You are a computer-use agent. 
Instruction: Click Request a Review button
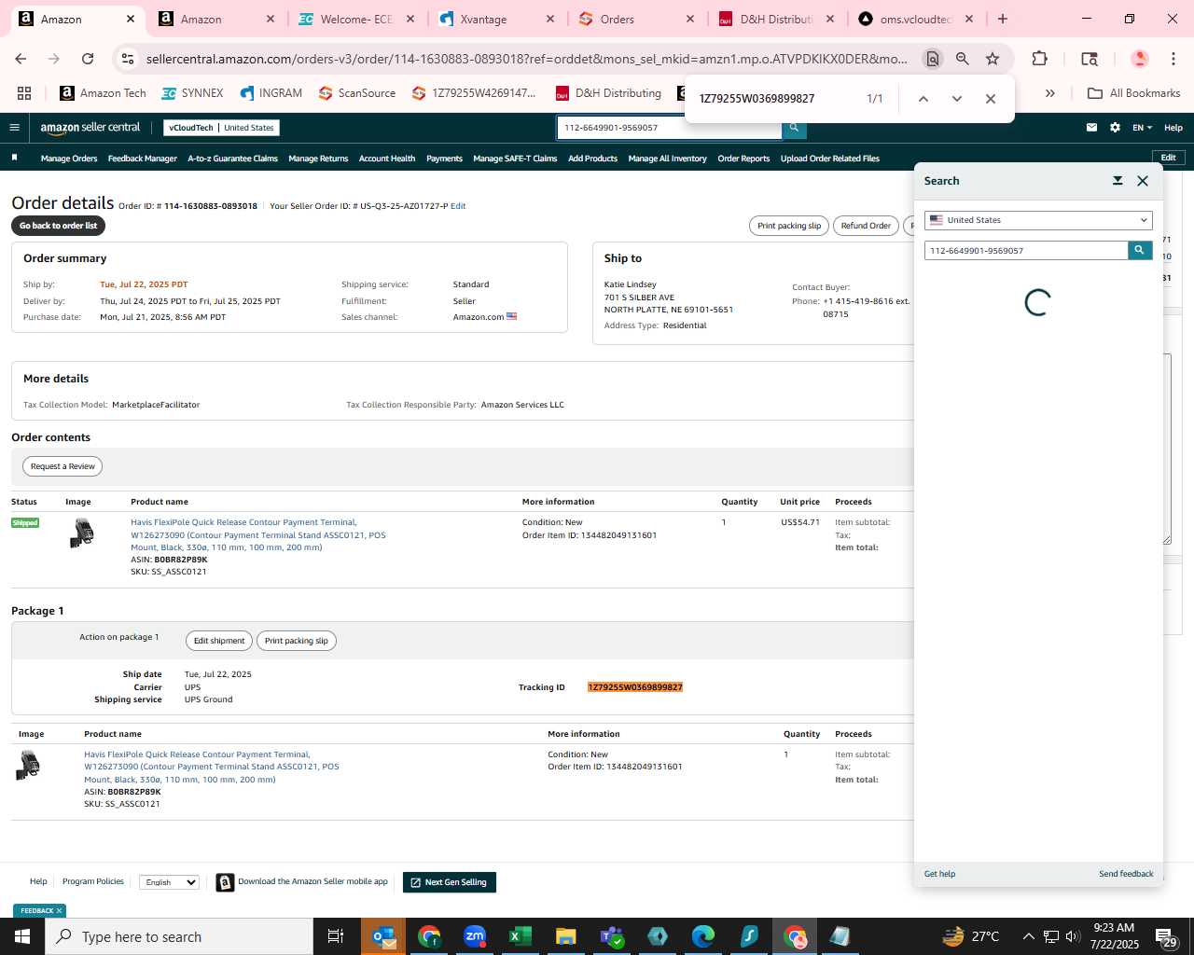pos(62,466)
